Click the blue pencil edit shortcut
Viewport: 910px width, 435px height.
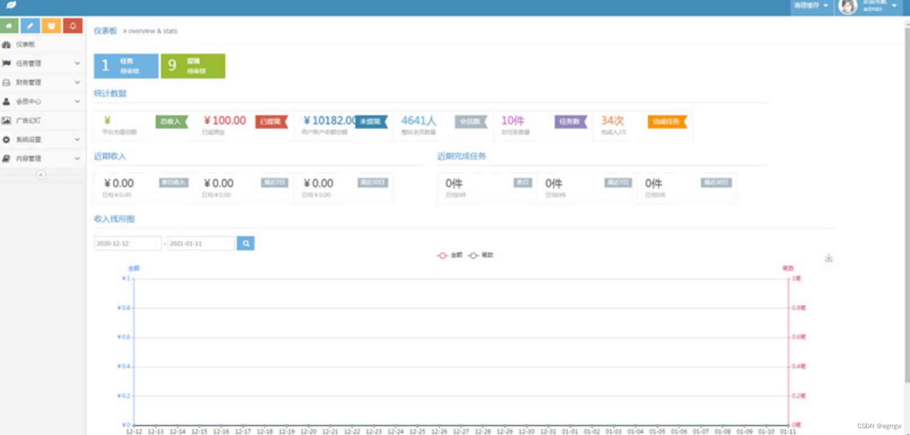[30, 26]
